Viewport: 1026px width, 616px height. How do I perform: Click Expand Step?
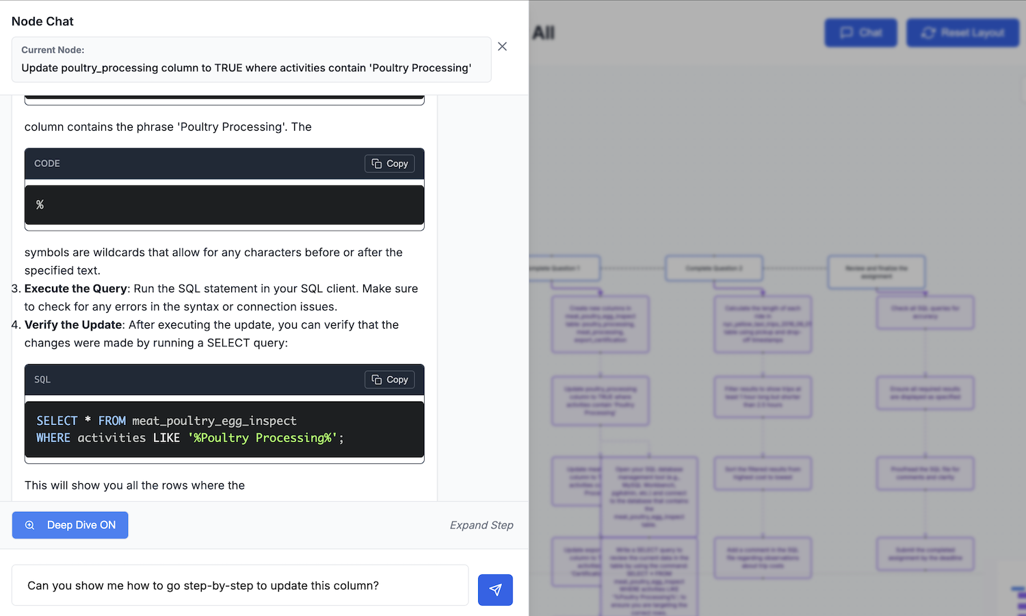(481, 525)
